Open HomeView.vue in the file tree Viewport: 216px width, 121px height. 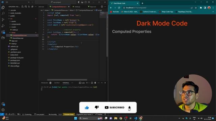(18, 38)
